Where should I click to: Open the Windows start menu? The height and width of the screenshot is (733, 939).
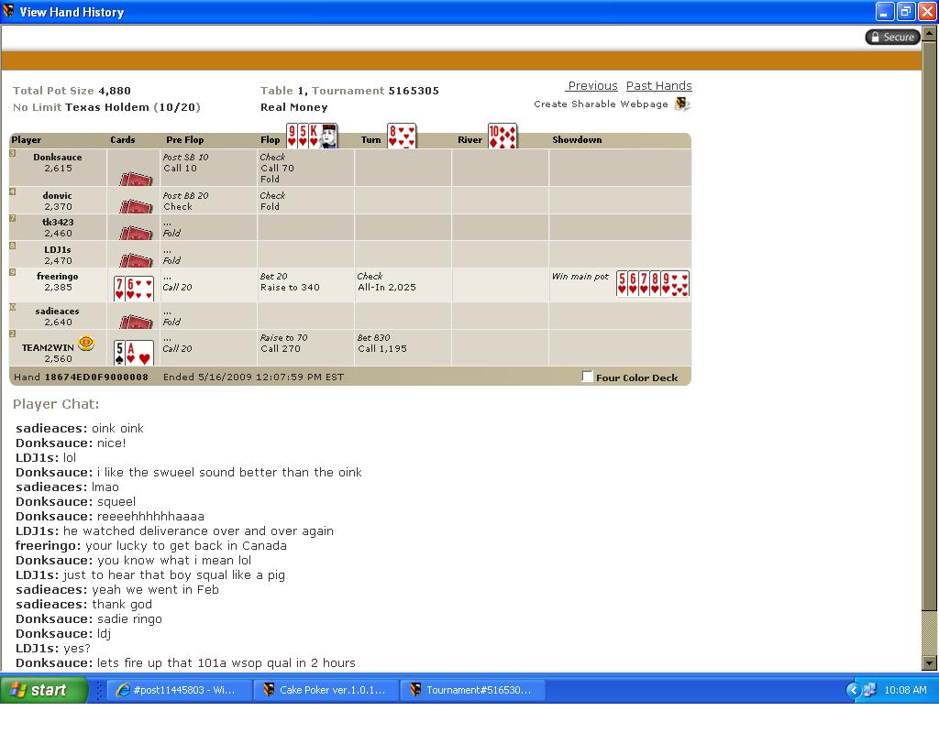click(44, 690)
